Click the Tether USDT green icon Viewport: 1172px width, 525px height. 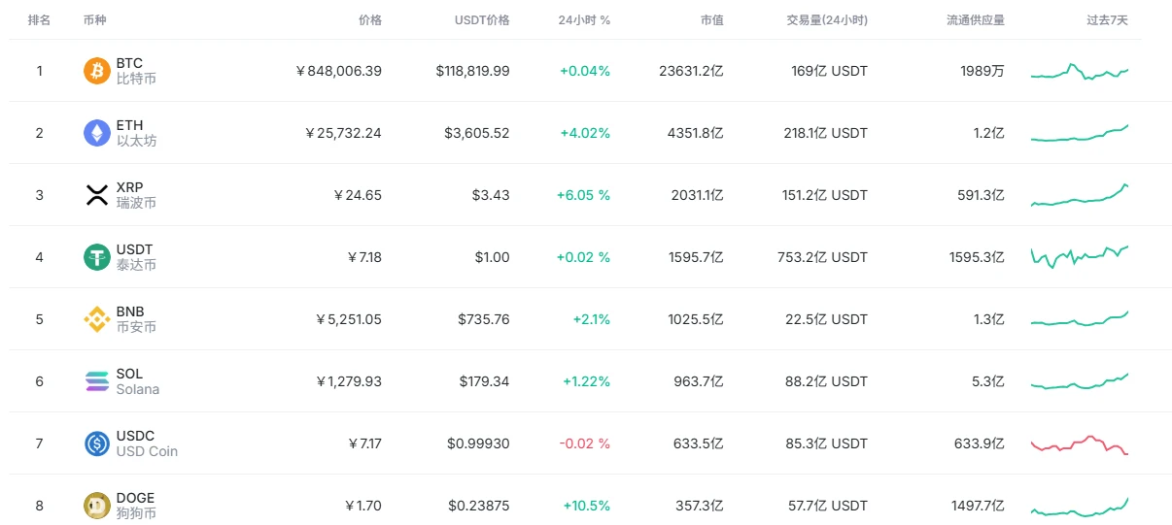coord(97,257)
